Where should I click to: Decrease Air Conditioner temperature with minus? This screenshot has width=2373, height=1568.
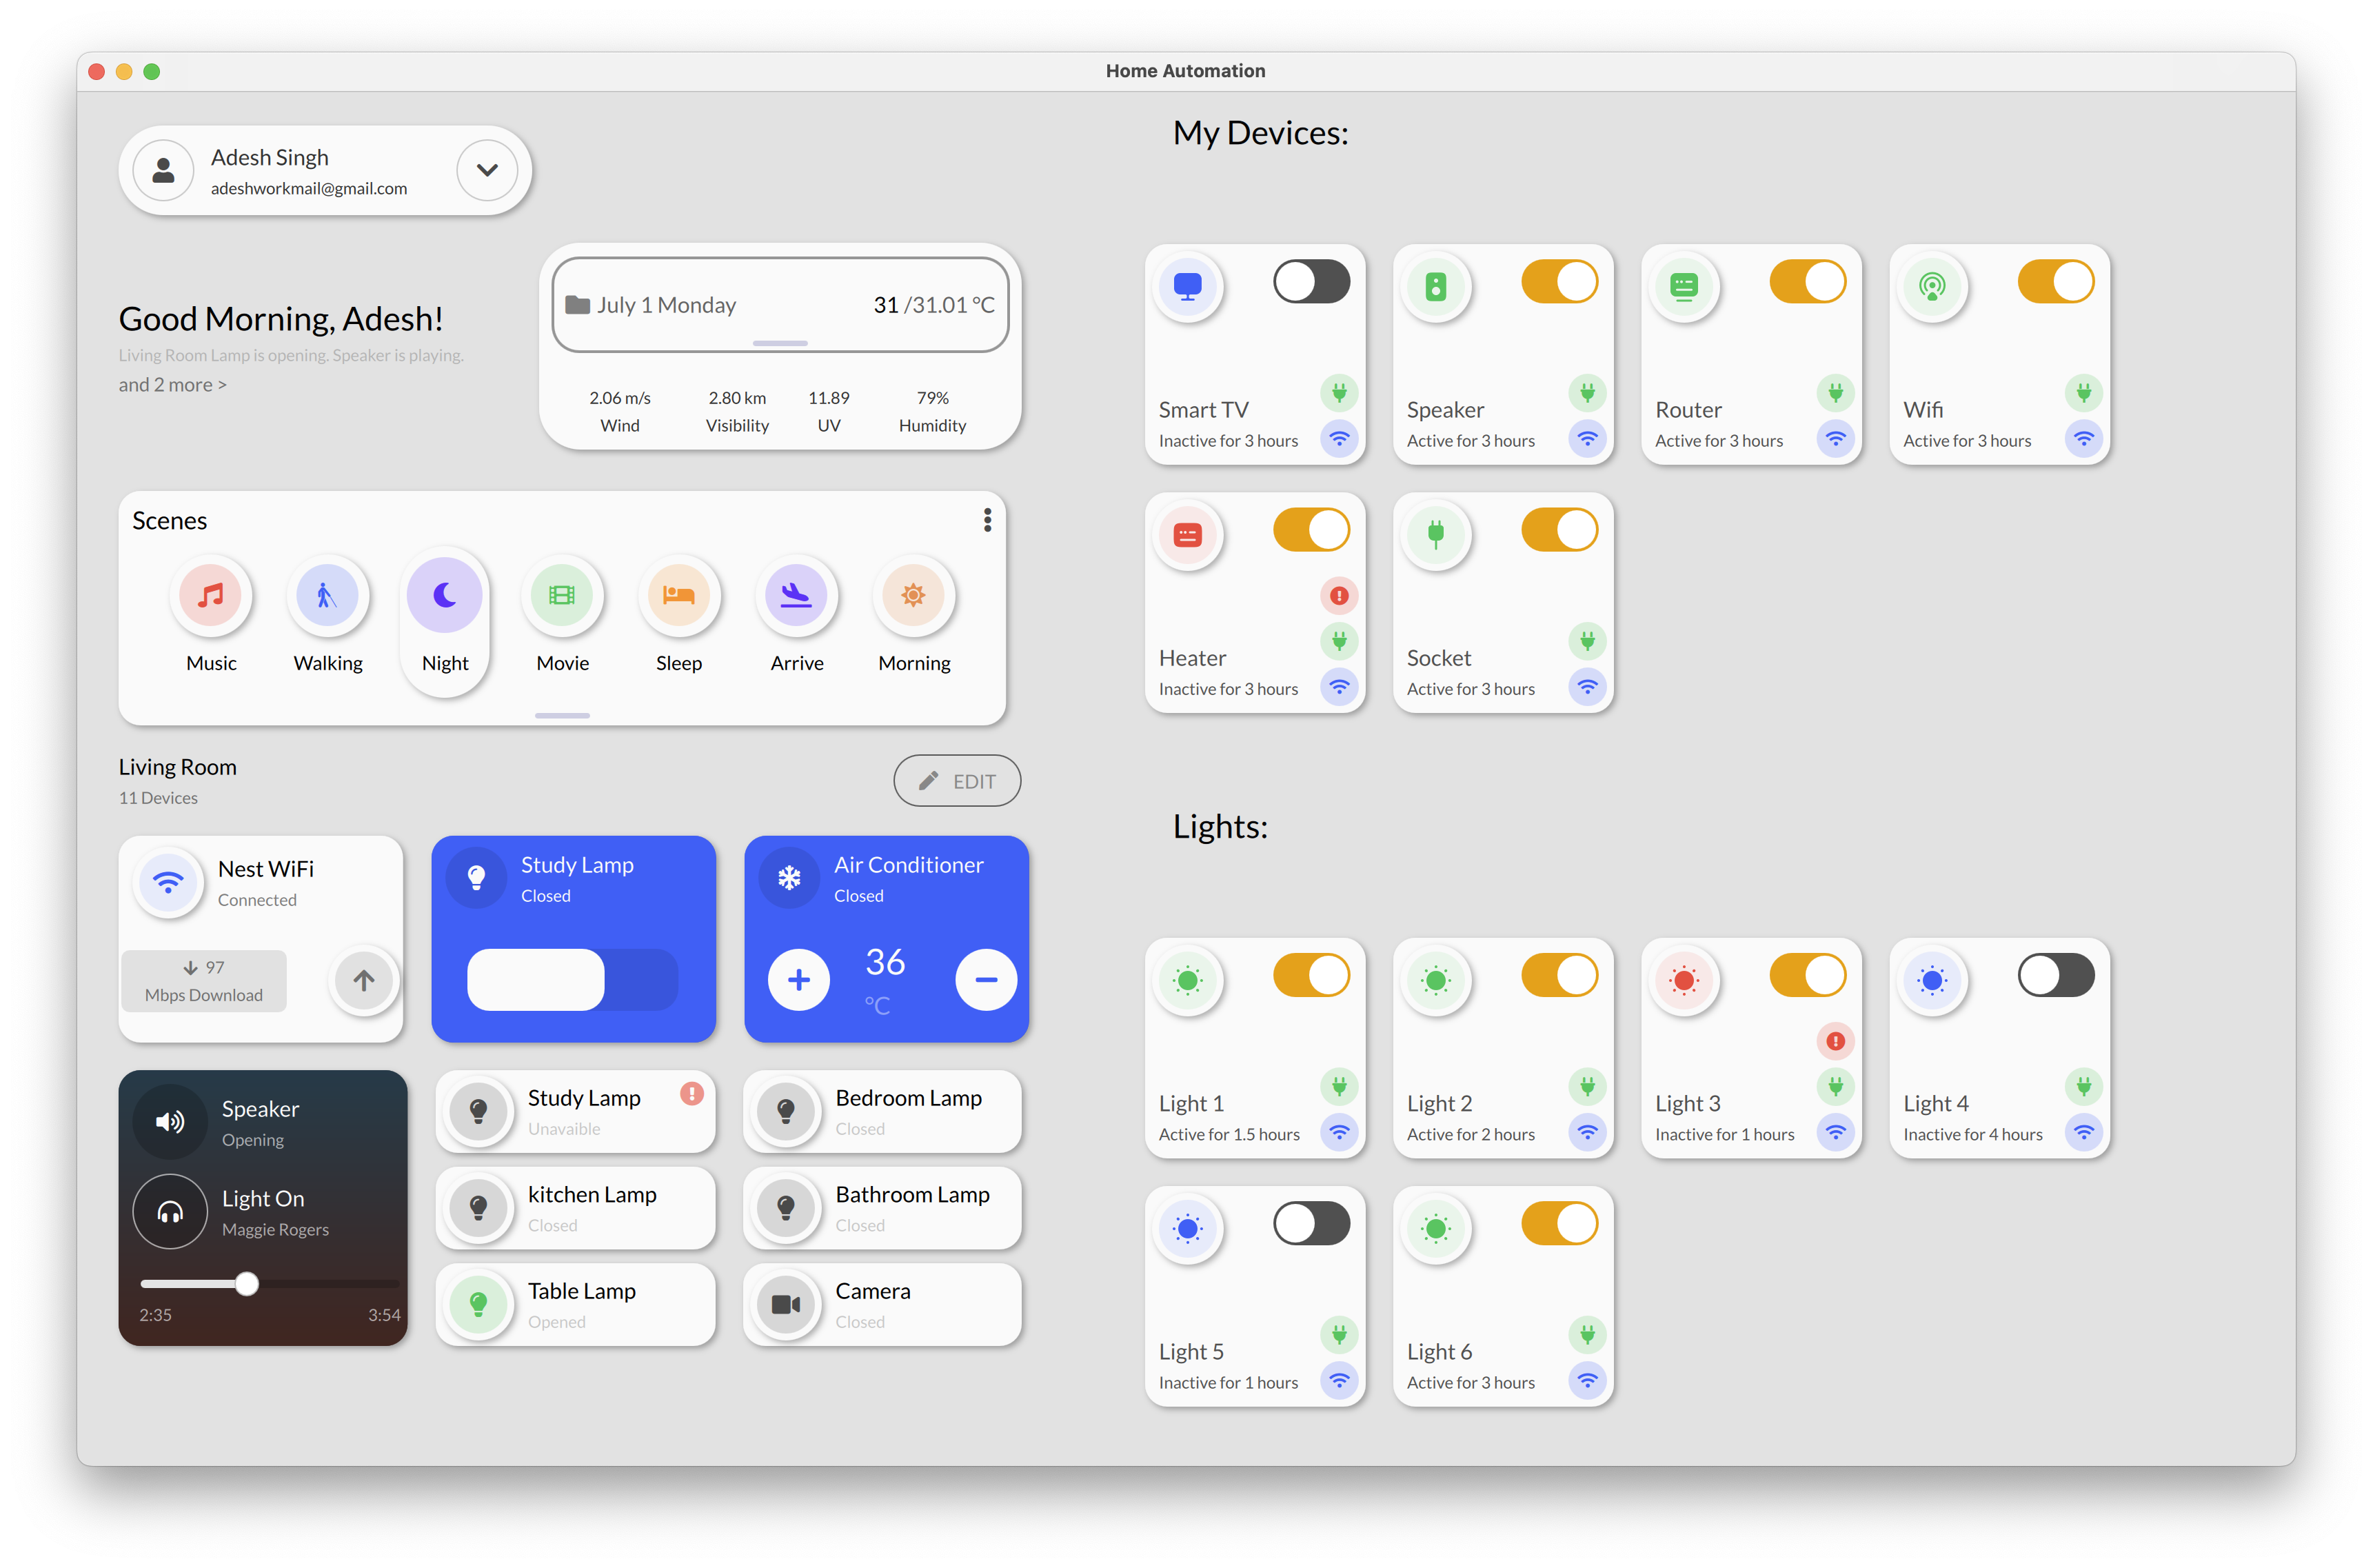point(986,980)
